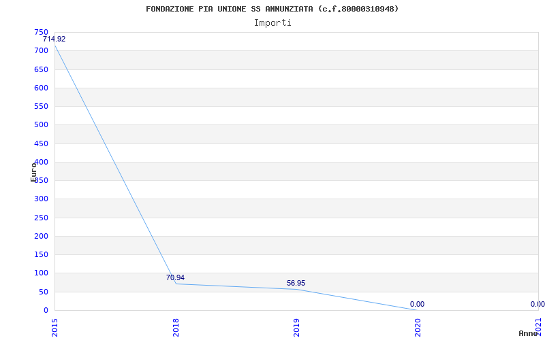Select the 56.95 data label
The height and width of the screenshot is (340, 545).
tap(296, 283)
